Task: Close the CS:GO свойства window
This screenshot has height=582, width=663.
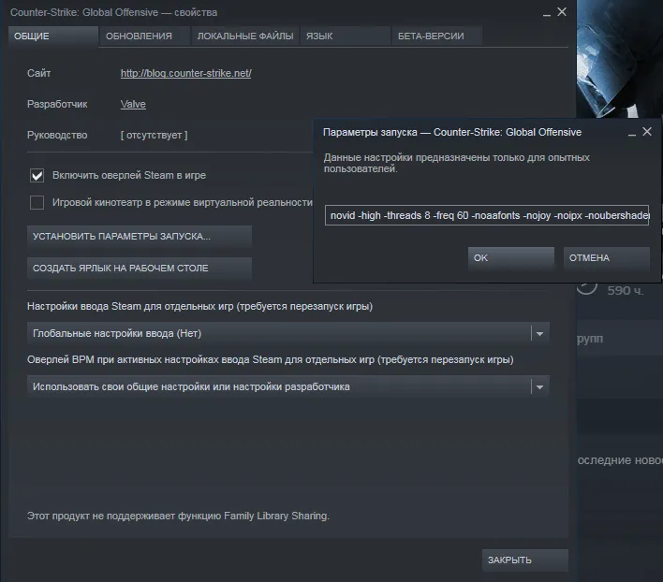Action: (562, 12)
